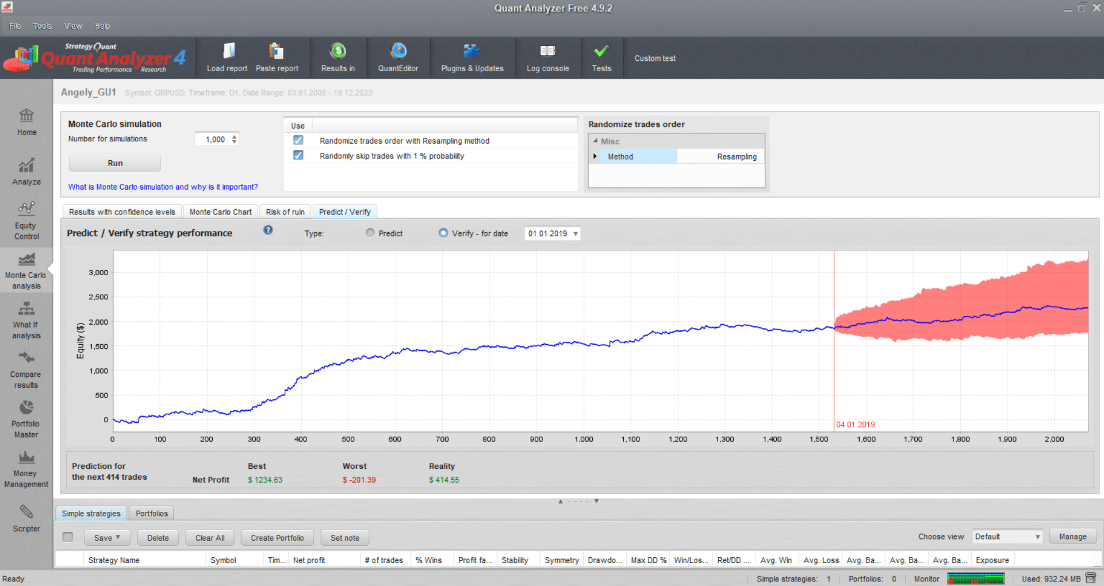This screenshot has height=586, width=1104.
Task: Open the Choose view Default dropdown
Action: coord(1007,537)
